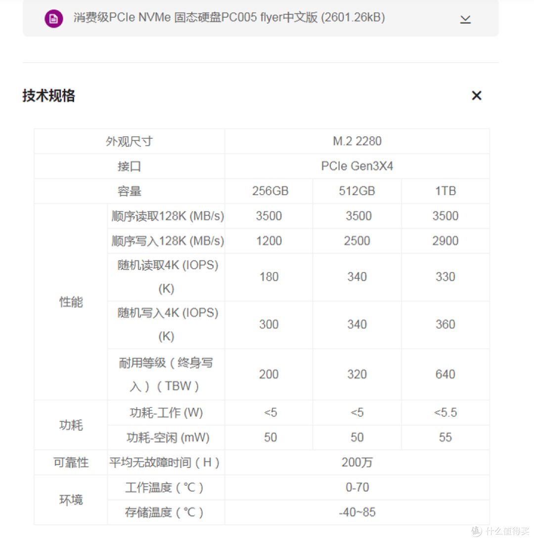
Task: Expand the flyer attachment with the arrow
Action: click(x=465, y=19)
